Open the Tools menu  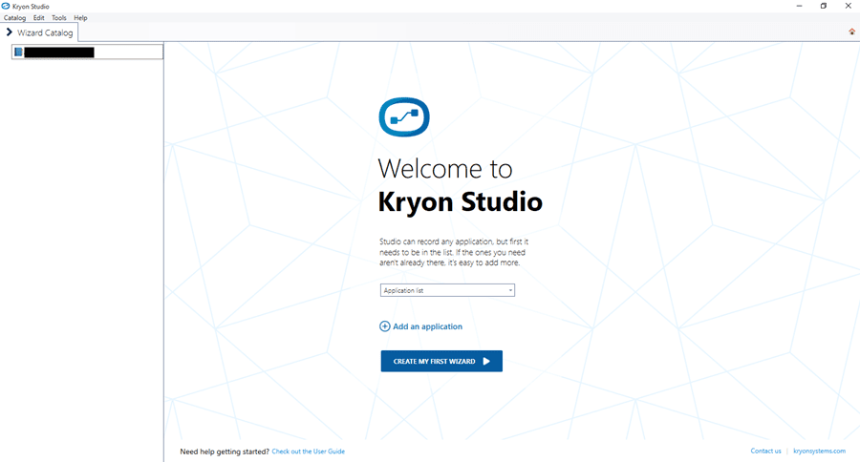(59, 18)
